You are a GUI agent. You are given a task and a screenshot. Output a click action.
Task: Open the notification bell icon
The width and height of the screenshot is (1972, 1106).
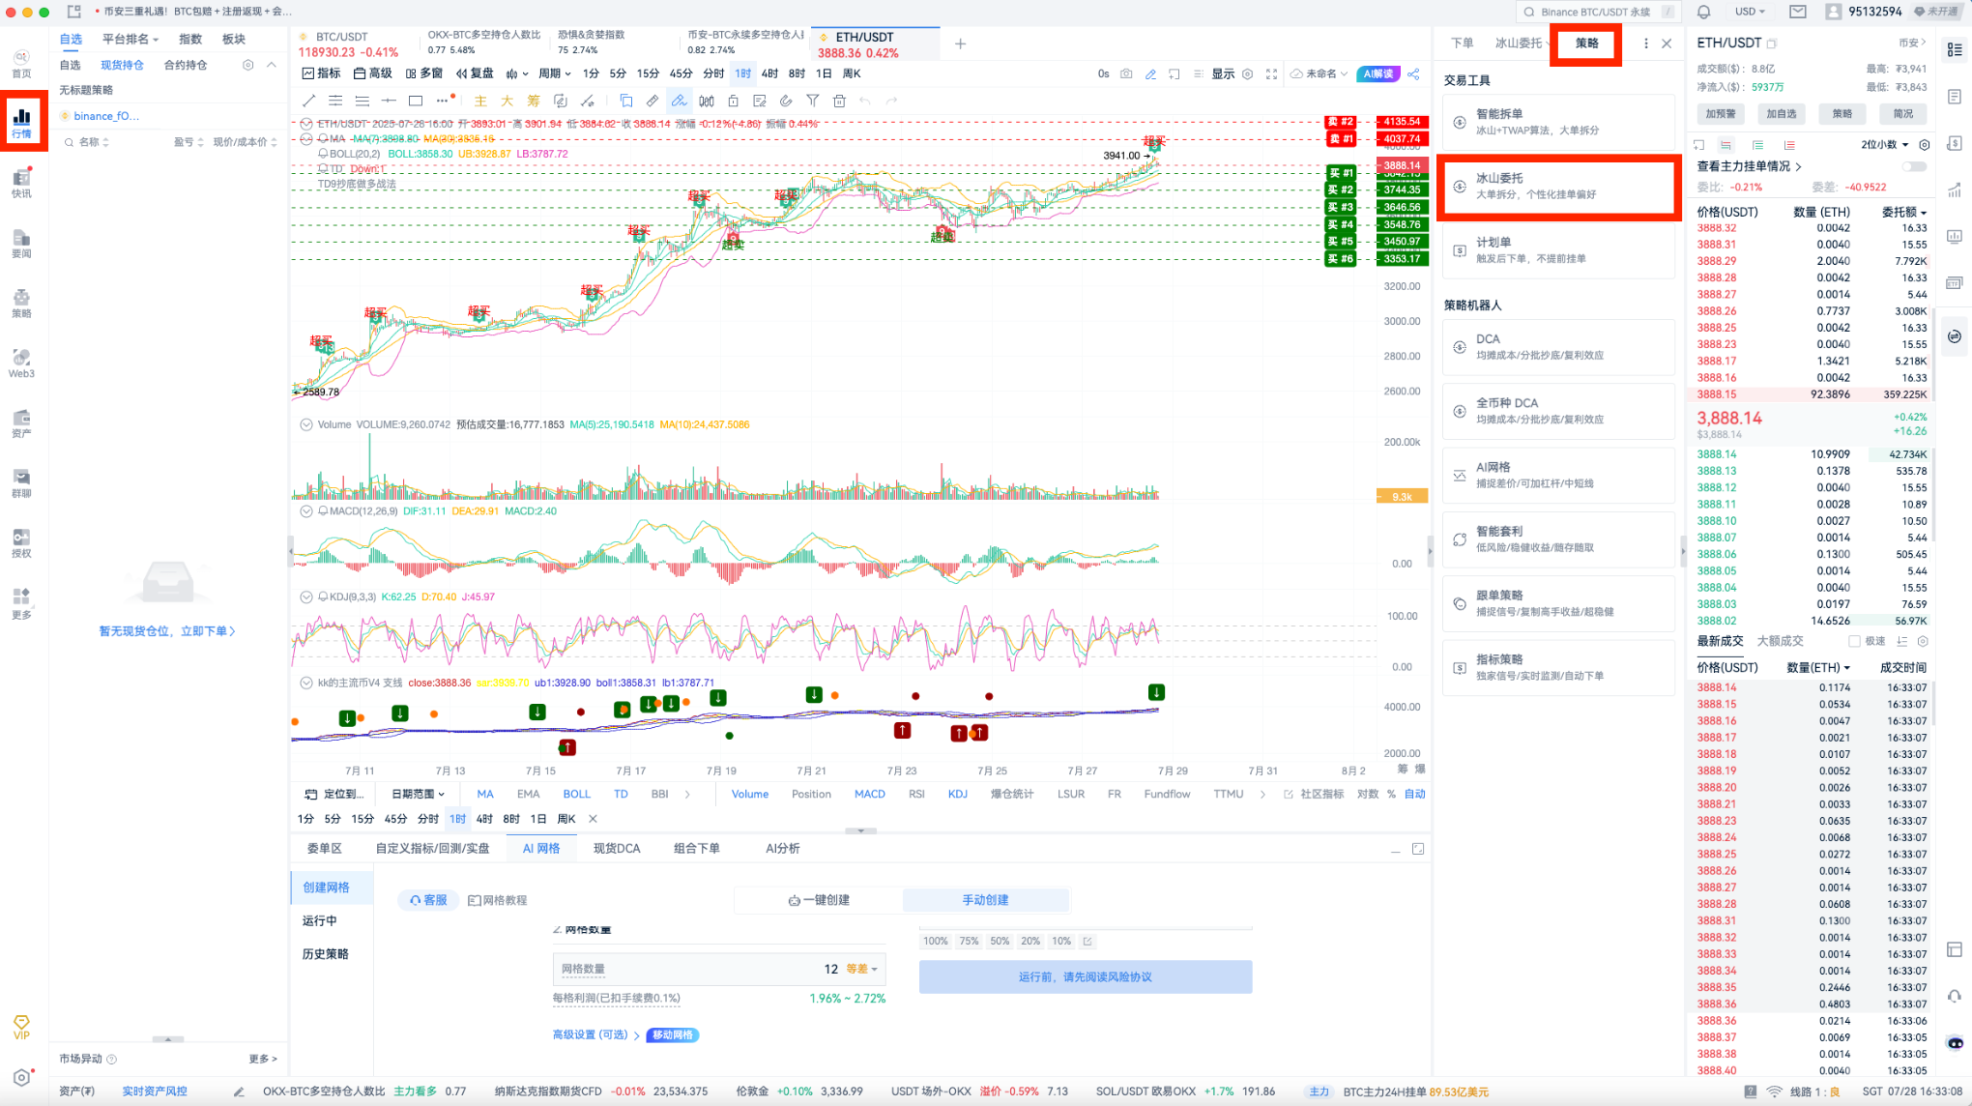pyautogui.click(x=1703, y=12)
